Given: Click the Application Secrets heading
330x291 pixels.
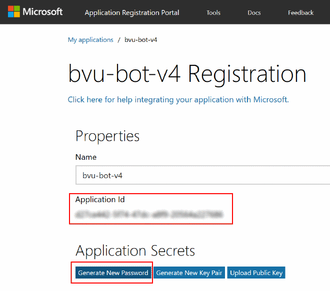Looking at the screenshot, I should (135, 250).
